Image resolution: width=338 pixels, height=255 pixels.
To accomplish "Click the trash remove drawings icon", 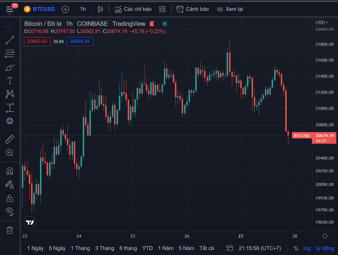I will click(10, 230).
